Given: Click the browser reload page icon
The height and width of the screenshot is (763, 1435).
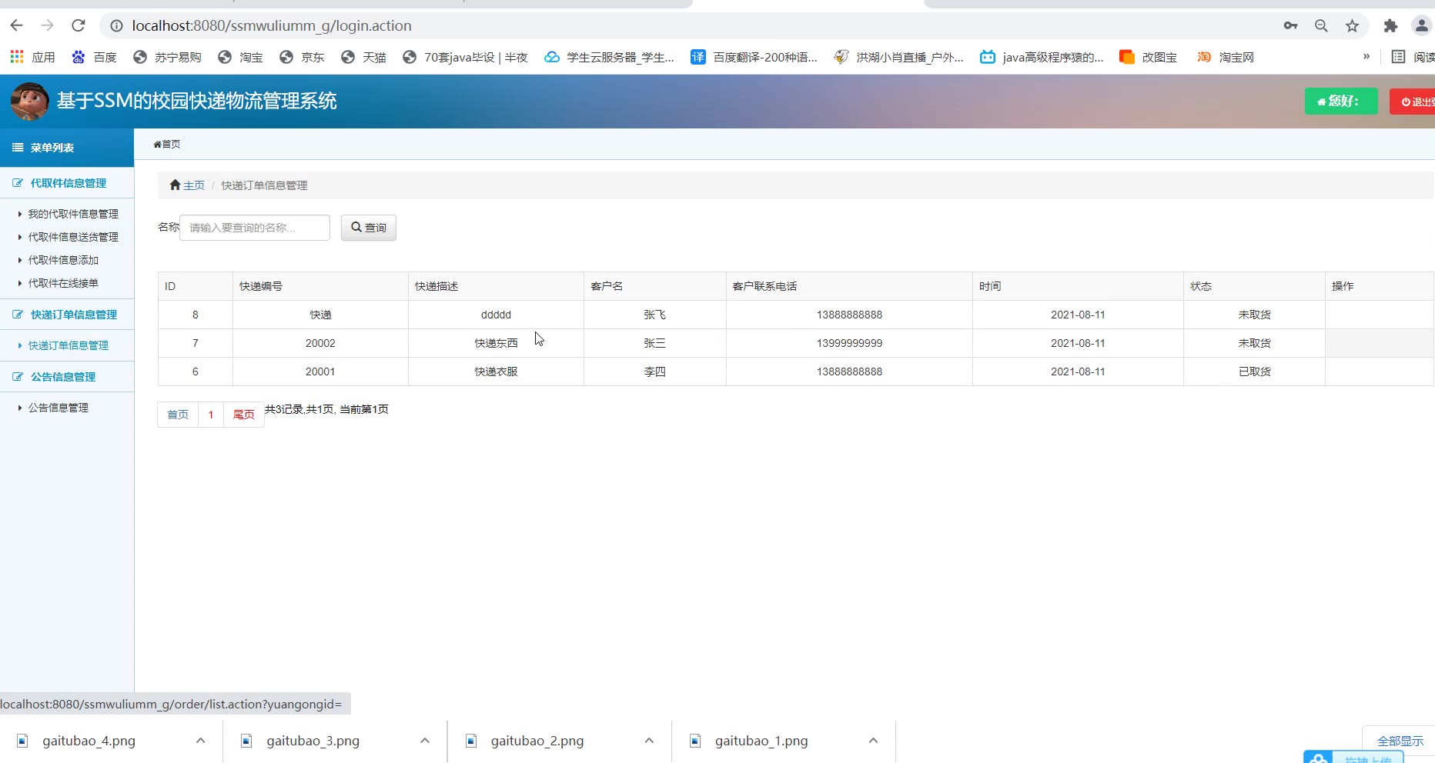Looking at the screenshot, I should [79, 25].
